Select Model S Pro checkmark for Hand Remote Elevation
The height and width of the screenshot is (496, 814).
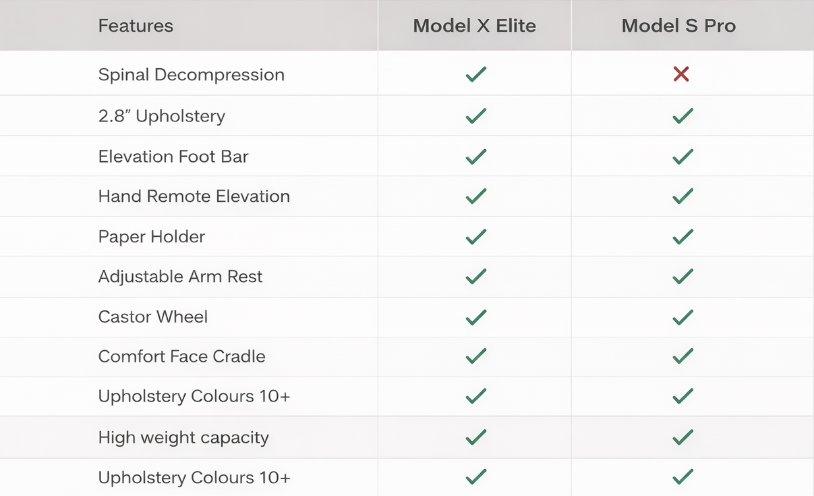point(682,196)
